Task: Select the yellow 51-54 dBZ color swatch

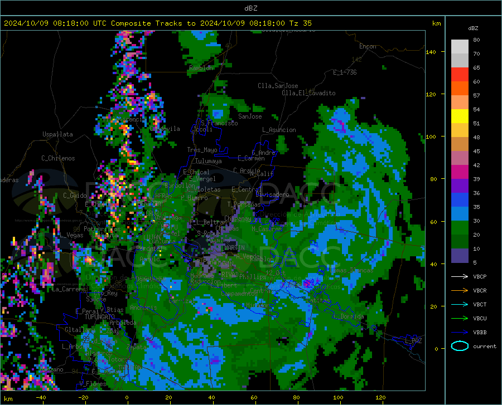Action: tap(460, 116)
